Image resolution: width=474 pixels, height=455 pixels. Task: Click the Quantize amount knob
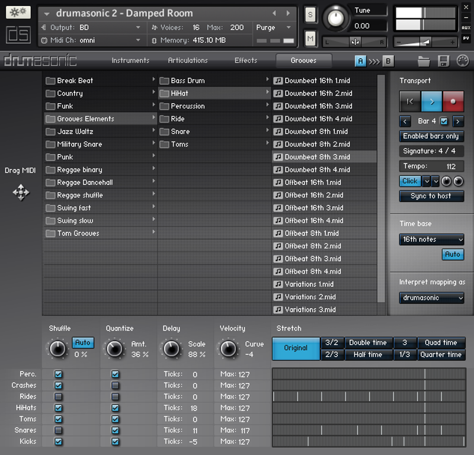pos(114,349)
